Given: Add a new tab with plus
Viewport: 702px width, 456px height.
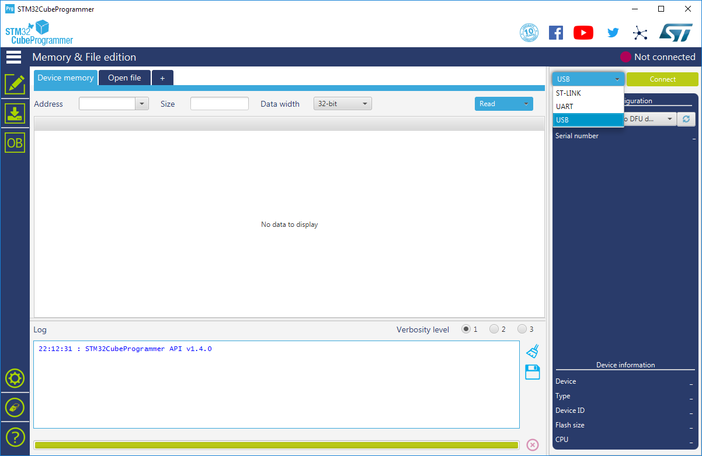Looking at the screenshot, I should [x=162, y=78].
